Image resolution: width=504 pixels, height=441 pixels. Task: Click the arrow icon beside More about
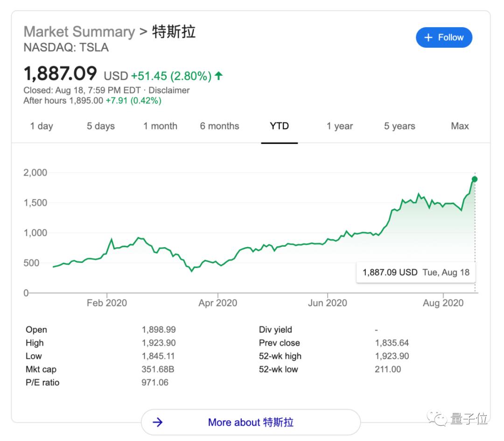(x=158, y=422)
